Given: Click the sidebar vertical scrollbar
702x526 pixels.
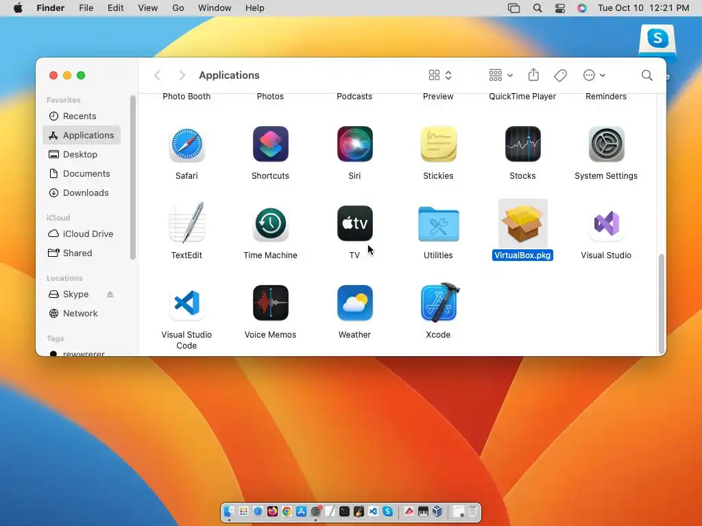Looking at the screenshot, I should [x=133, y=177].
